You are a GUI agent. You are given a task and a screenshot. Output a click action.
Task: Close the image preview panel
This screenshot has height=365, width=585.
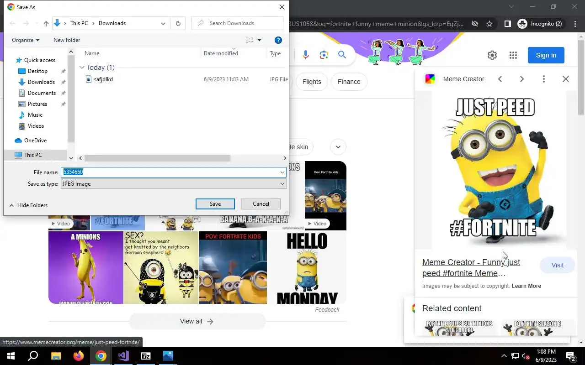[x=566, y=79]
